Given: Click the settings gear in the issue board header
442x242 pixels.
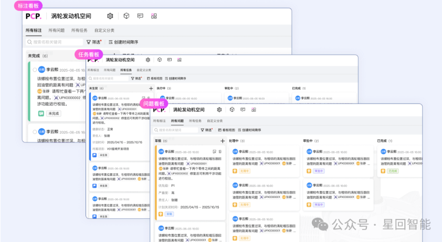Looking at the screenshot, I should coord(219,110).
